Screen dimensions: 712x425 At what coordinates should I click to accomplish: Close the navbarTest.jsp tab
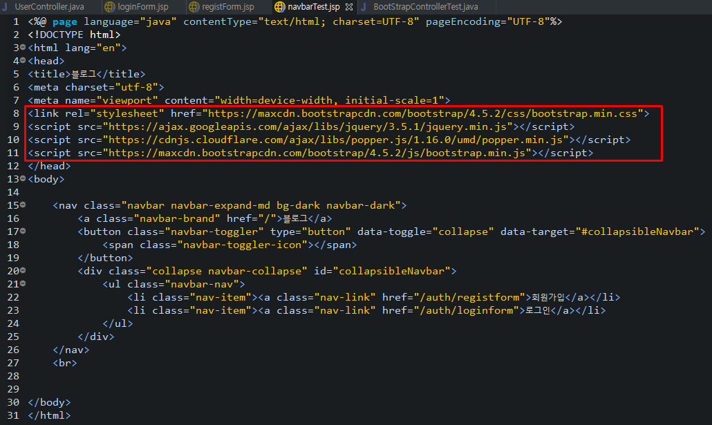[348, 7]
